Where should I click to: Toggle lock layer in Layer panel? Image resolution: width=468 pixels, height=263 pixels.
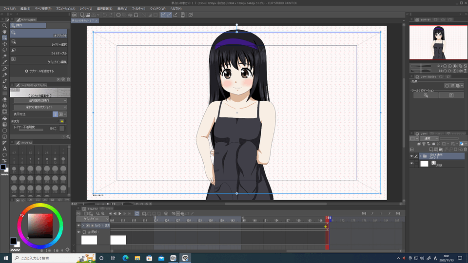tap(434, 144)
